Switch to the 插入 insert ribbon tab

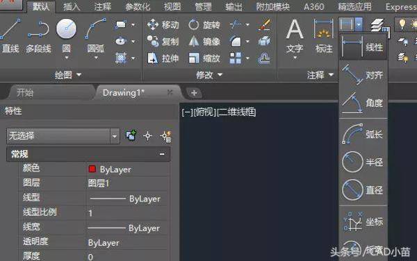(x=72, y=7)
